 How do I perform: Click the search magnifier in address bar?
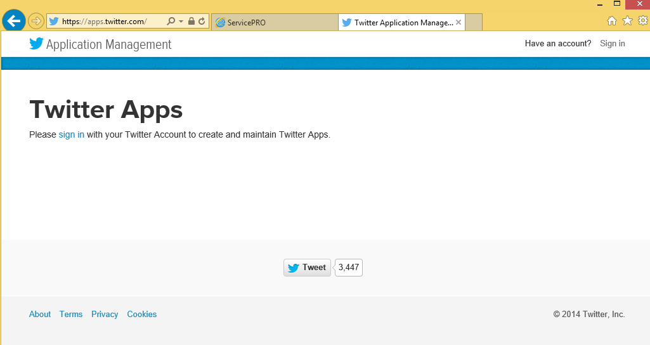click(x=171, y=22)
